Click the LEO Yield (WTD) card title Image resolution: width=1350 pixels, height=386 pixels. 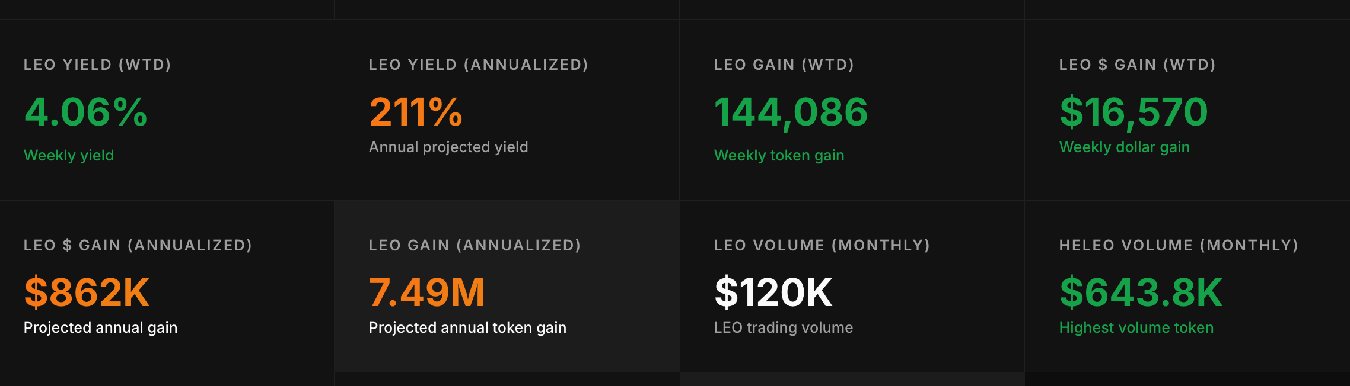pos(97,65)
